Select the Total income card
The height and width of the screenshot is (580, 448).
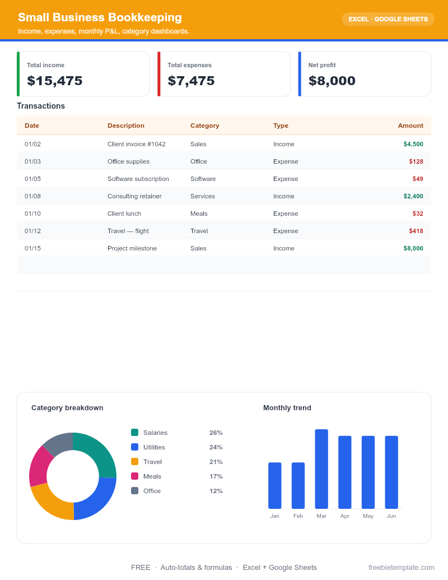(x=83, y=74)
